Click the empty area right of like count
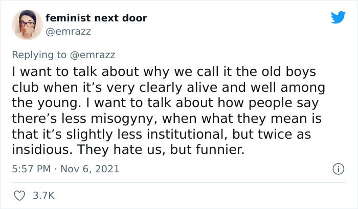358x209 pixels. [x=205, y=195]
